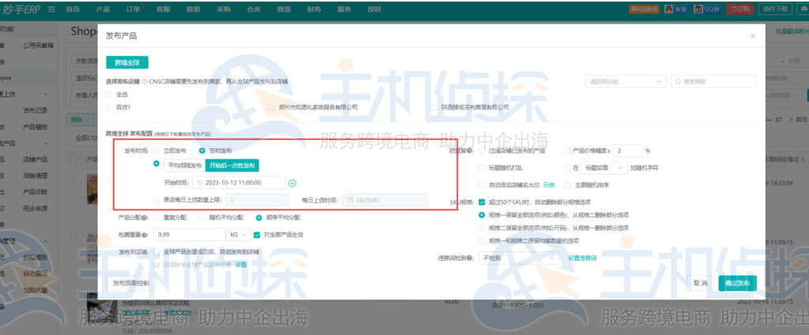809x335 pixels.
Task: Click the 插件下载 button in top bar
Action: point(777,9)
